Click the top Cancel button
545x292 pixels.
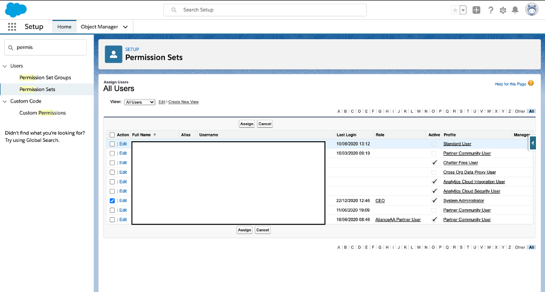[265, 124]
